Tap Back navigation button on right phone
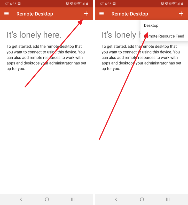 click(x=116, y=199)
